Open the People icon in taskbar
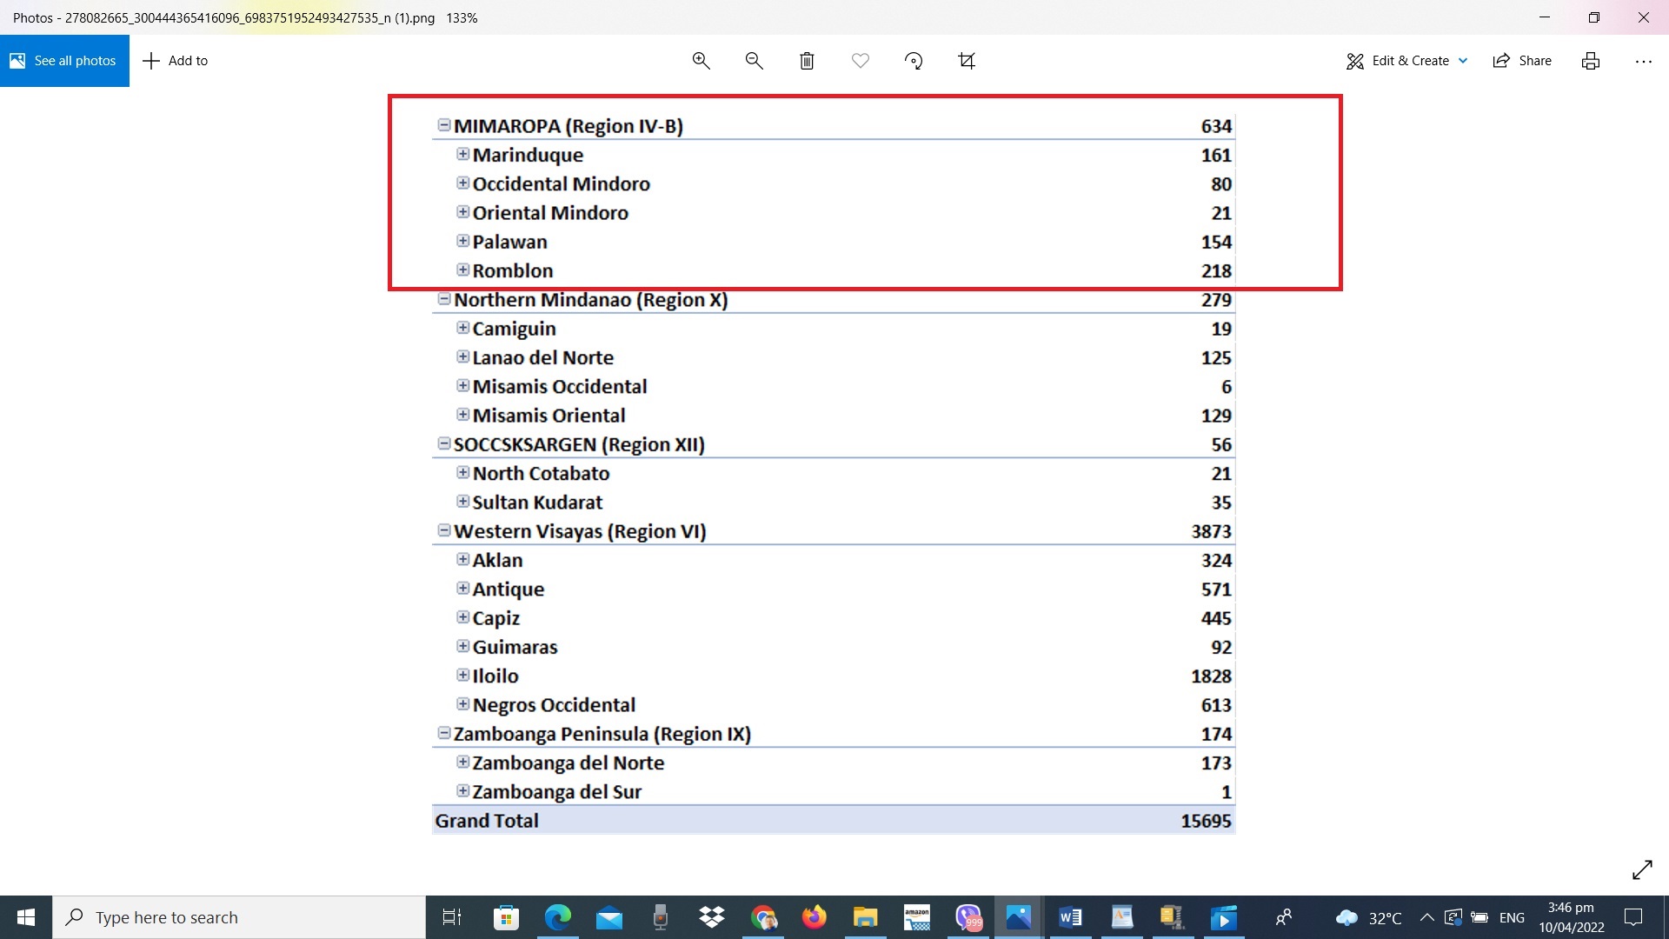This screenshot has height=939, width=1669. click(1283, 917)
